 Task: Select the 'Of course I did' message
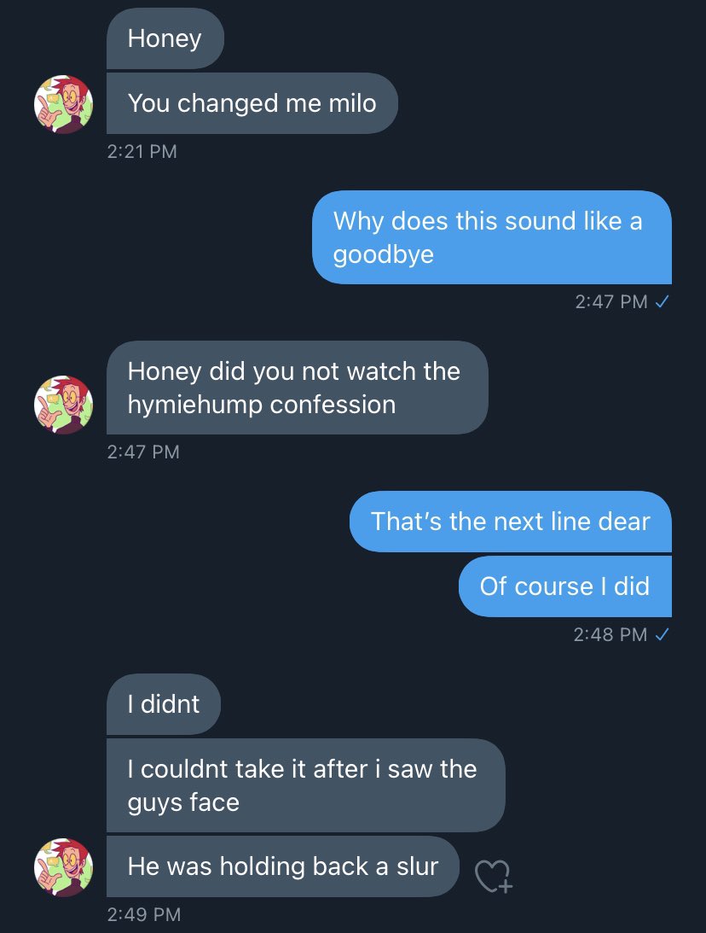pos(565,586)
